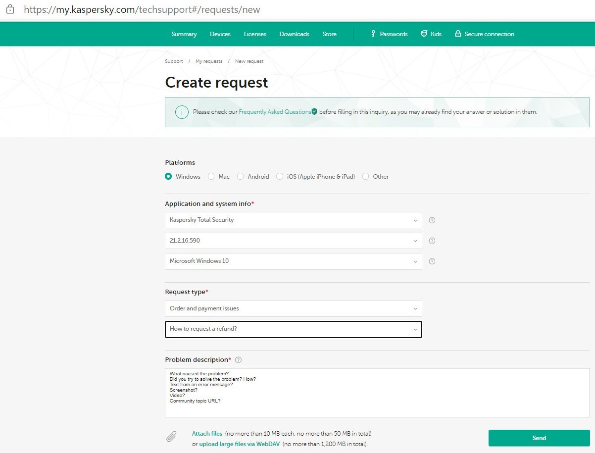Click the green shield icon after Frequently Asked Questions
595x453 pixels.
coord(314,112)
